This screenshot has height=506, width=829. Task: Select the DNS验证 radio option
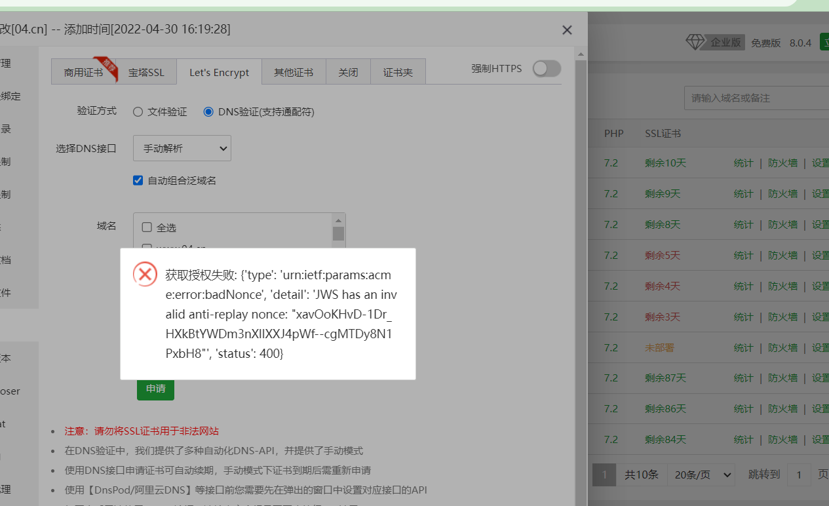[x=208, y=112]
